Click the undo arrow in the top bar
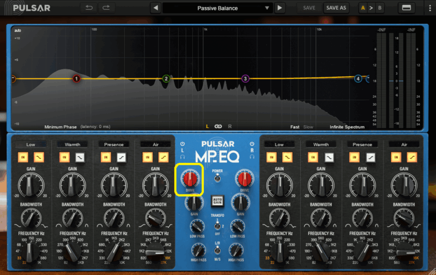Image resolution: width=436 pixels, height=275 pixels. (89, 8)
